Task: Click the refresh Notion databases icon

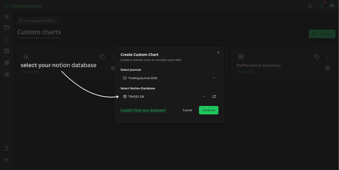Action: coord(214,97)
